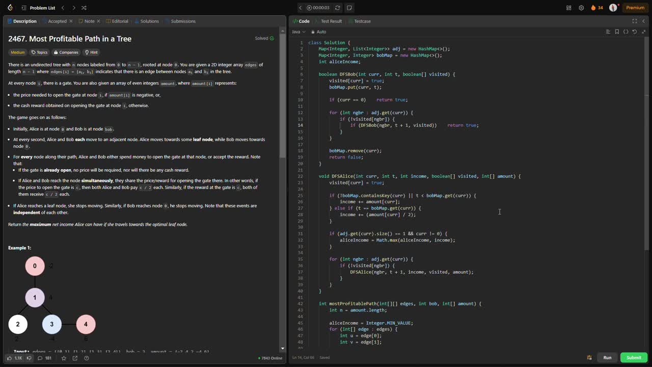Open the notes icon beside the timer
The width and height of the screenshot is (652, 367).
[x=349, y=8]
